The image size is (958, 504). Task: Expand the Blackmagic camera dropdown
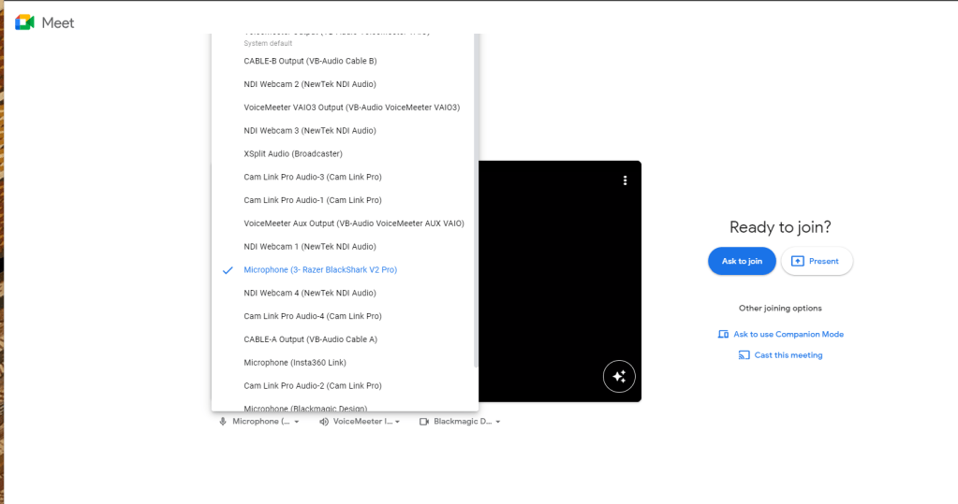pos(498,422)
